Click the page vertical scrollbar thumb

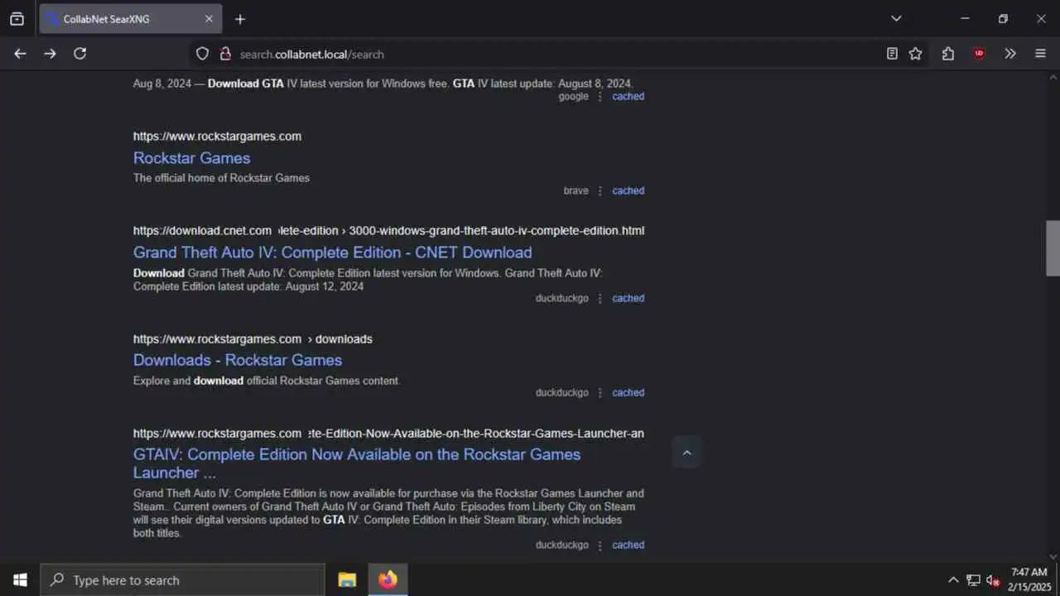pos(1053,248)
